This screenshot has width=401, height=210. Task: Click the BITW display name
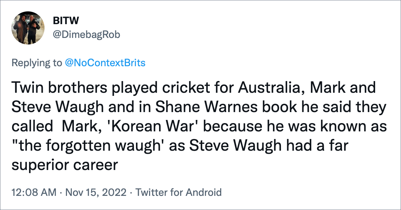coord(66,21)
